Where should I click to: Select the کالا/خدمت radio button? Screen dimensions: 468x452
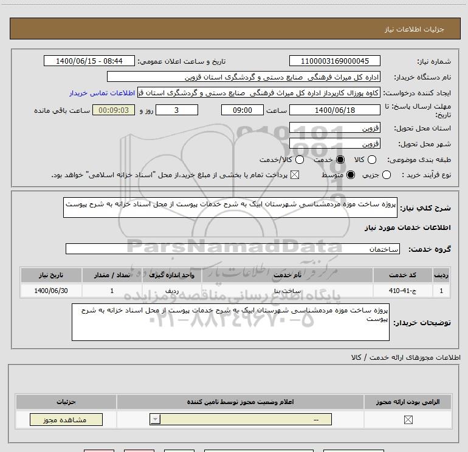300,160
